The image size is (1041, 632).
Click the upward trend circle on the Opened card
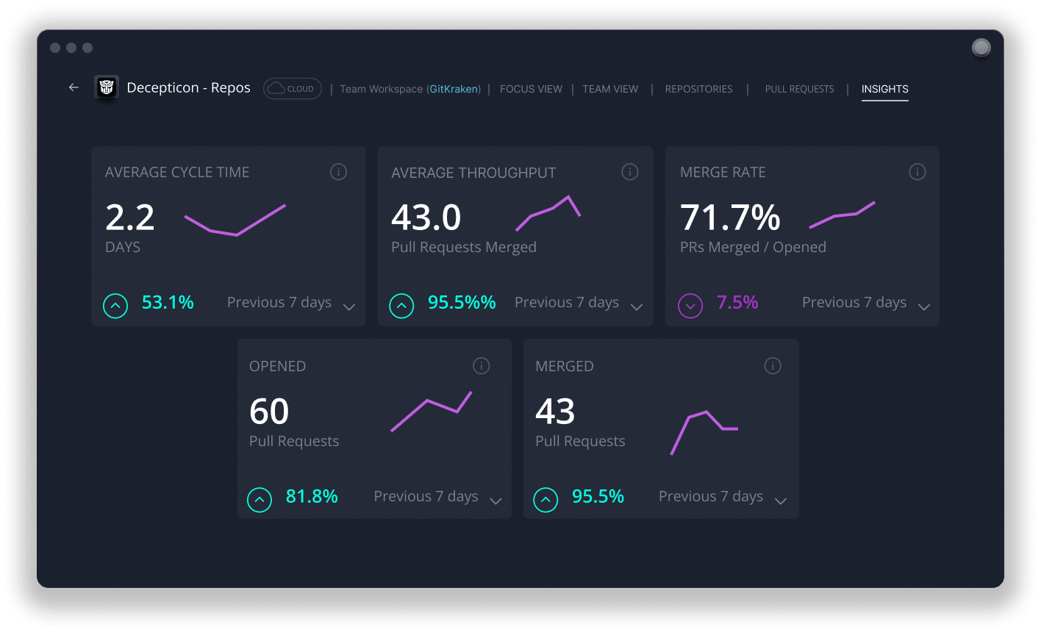(259, 499)
